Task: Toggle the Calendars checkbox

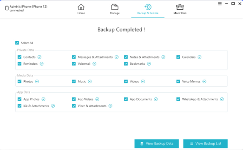Action: 178,57
